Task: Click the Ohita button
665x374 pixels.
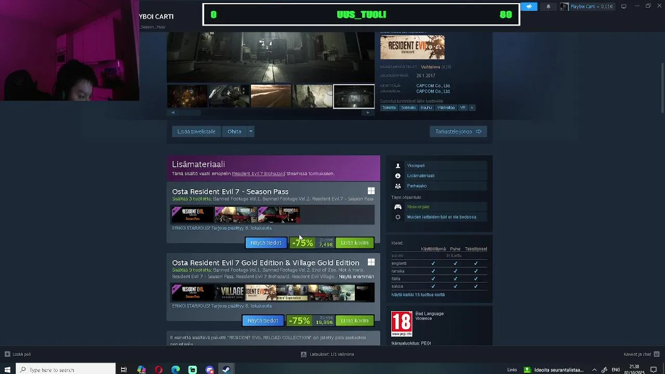Action: click(x=234, y=131)
